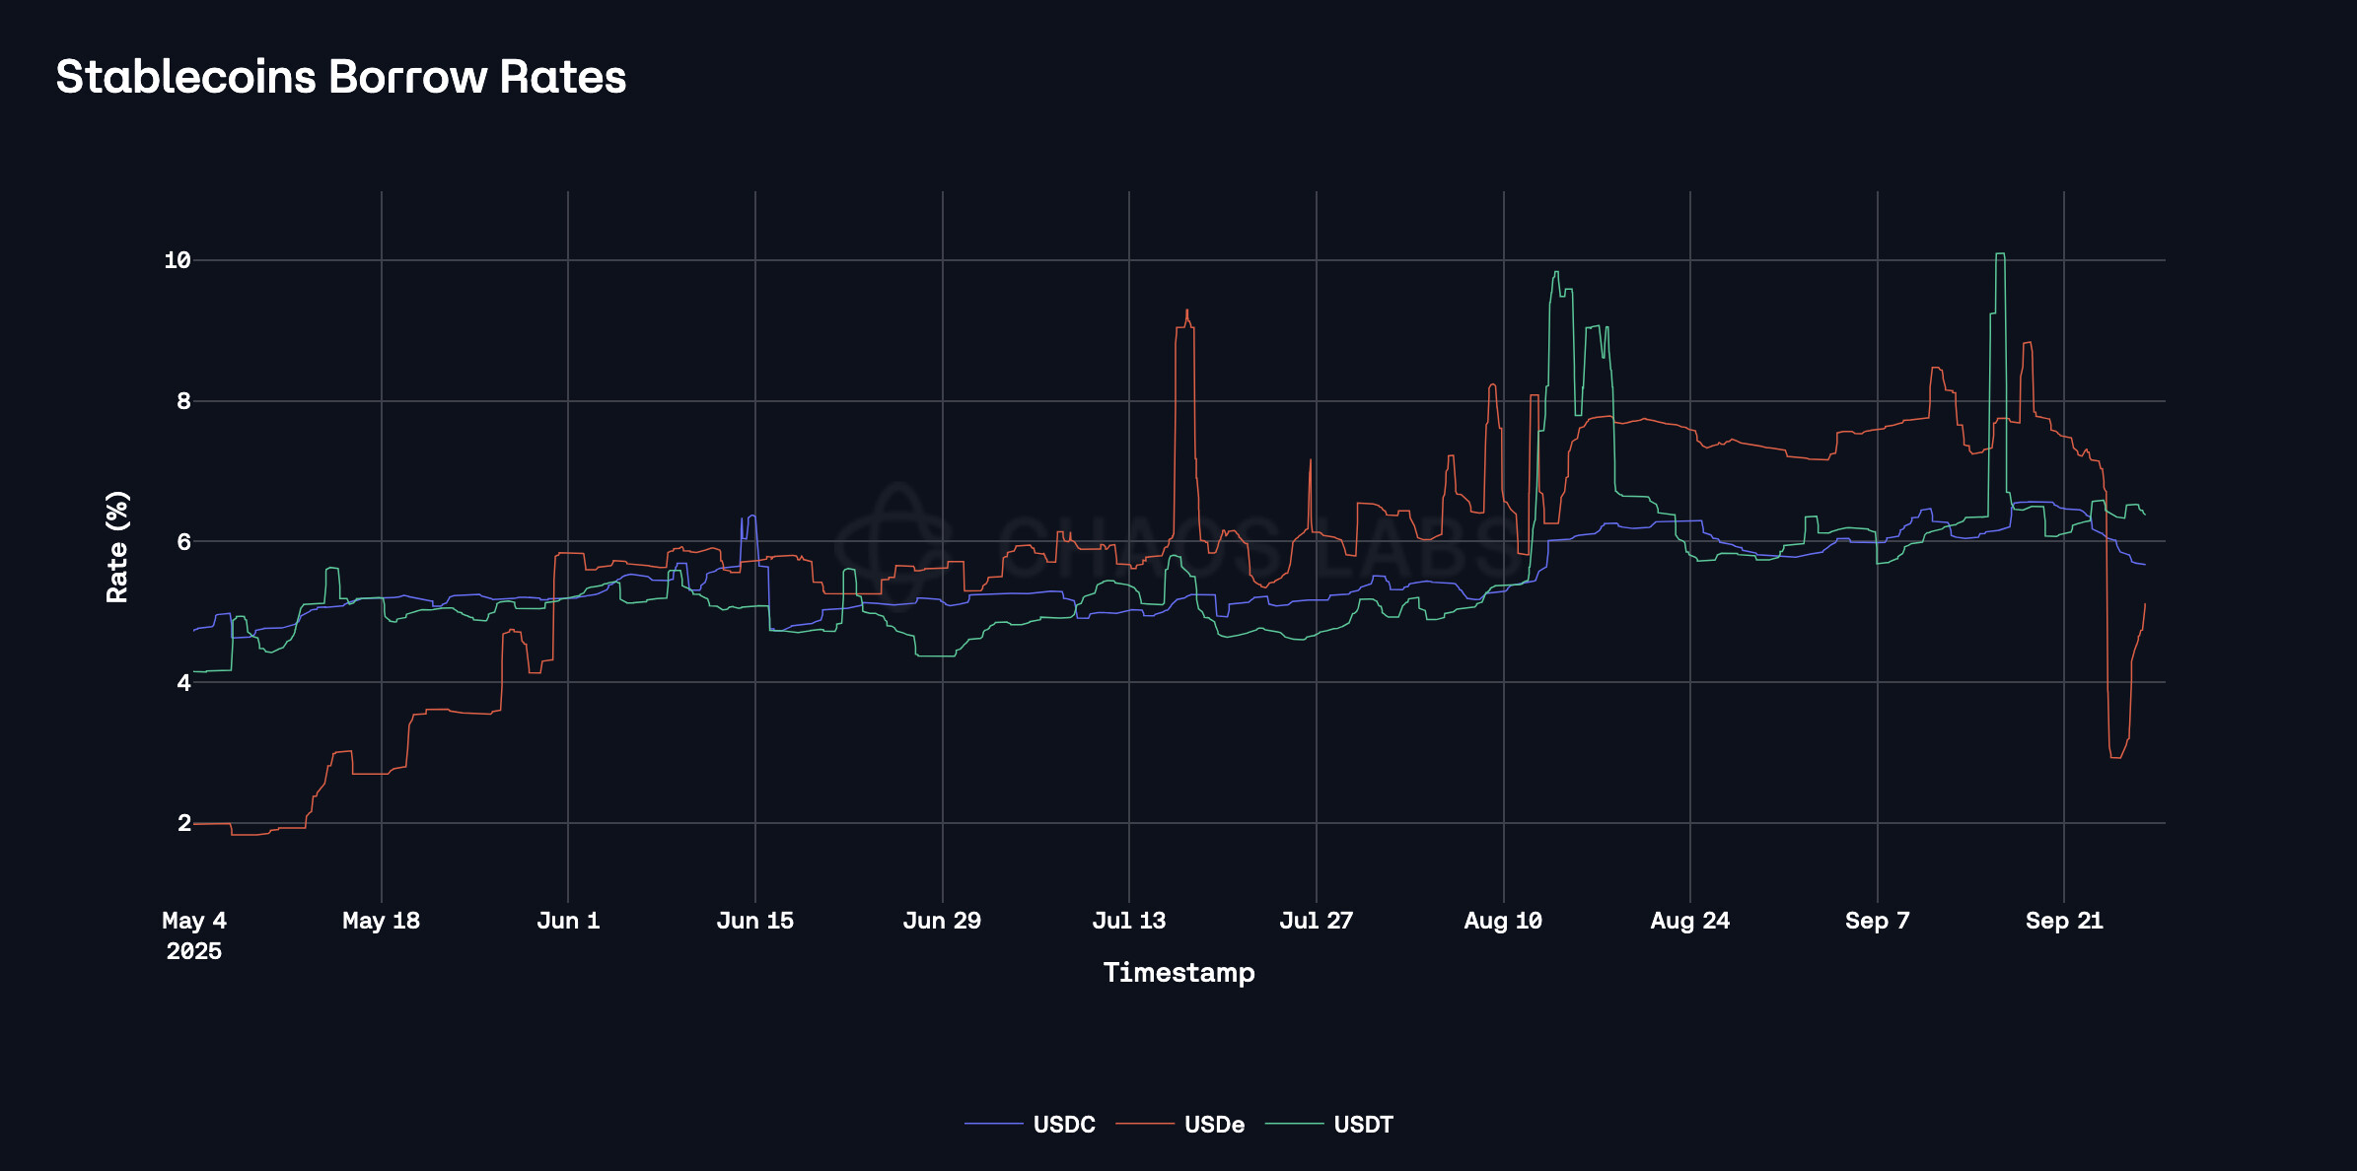The width and height of the screenshot is (2357, 1171).
Task: Click the Aug 10 x-axis tick label
Action: pyautogui.click(x=1502, y=921)
